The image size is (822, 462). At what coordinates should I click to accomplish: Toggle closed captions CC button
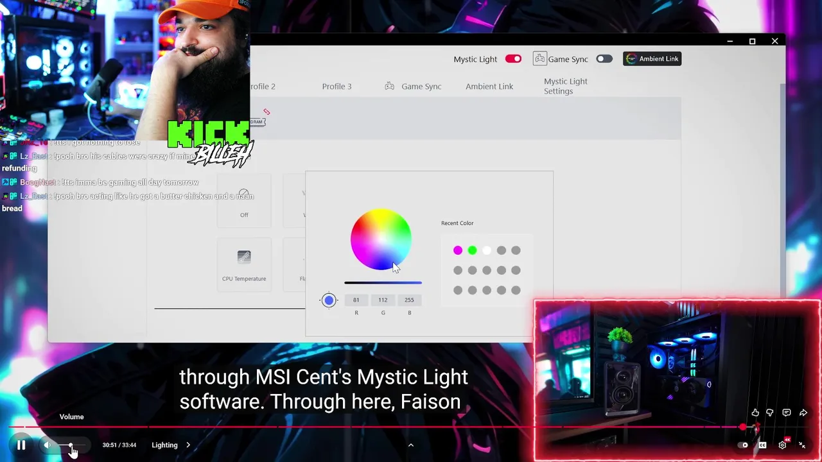click(762, 445)
